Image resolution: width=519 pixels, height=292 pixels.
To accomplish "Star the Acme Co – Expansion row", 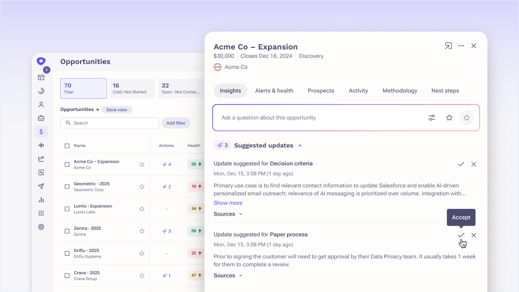I will coord(142,164).
